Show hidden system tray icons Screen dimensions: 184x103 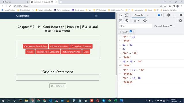pos(146,100)
